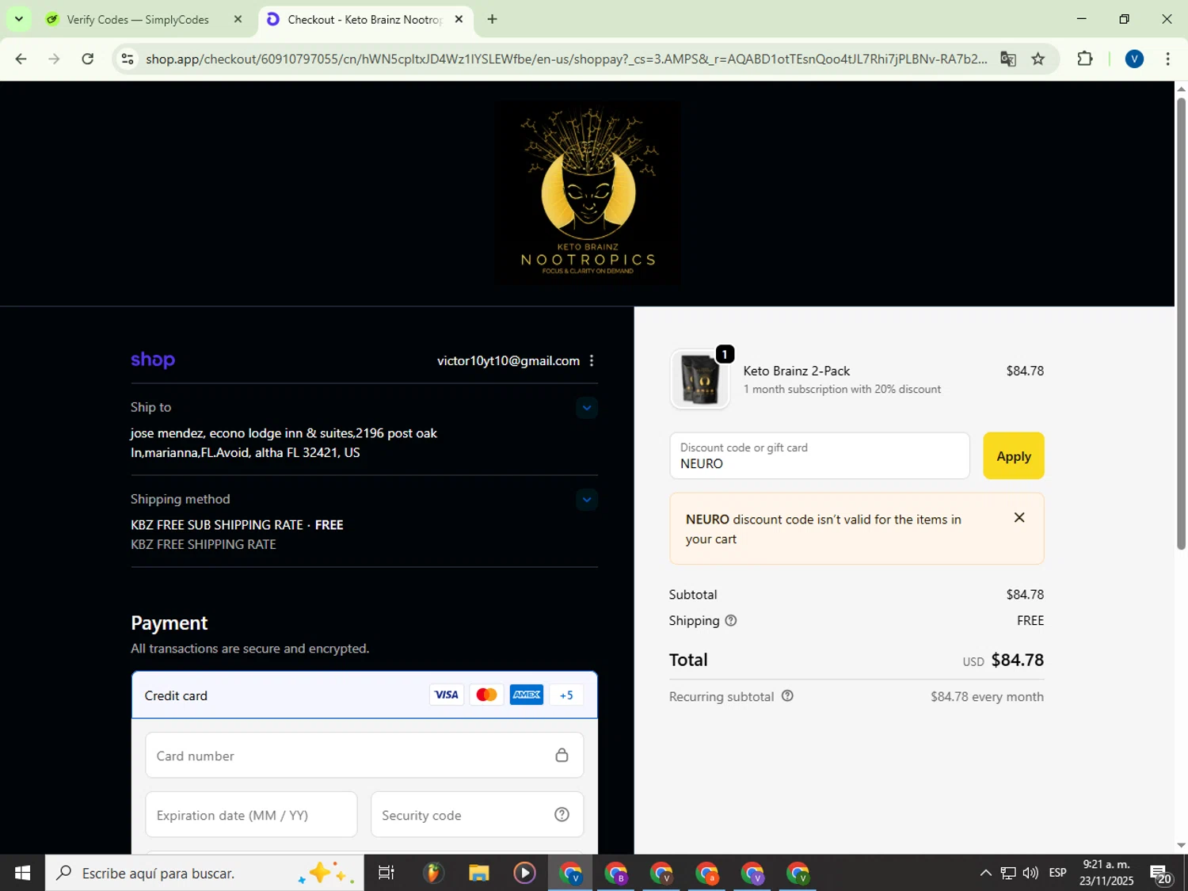
Task: Click the Discount code or gift card field
Action: tap(819, 456)
